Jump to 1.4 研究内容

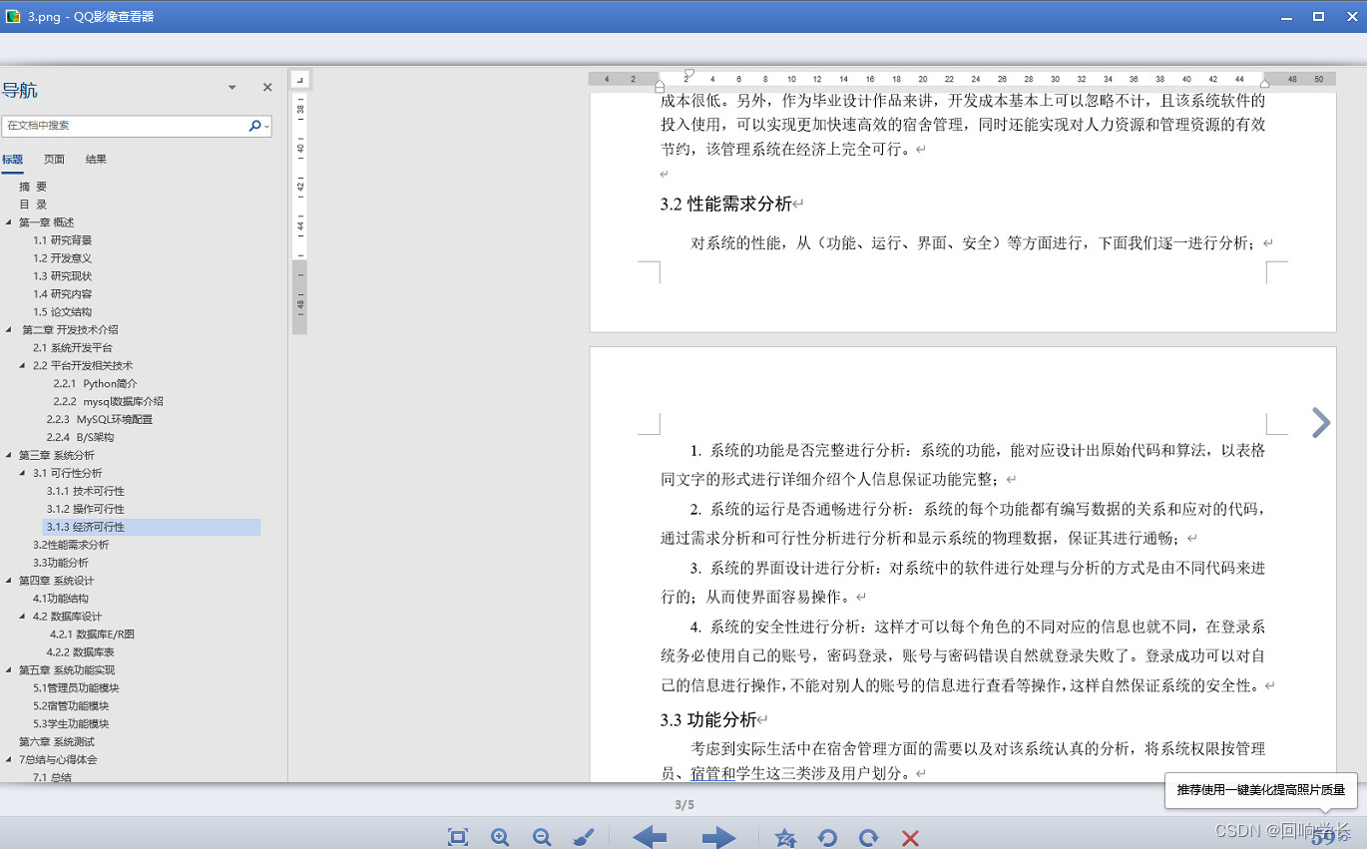pyautogui.click(x=63, y=294)
